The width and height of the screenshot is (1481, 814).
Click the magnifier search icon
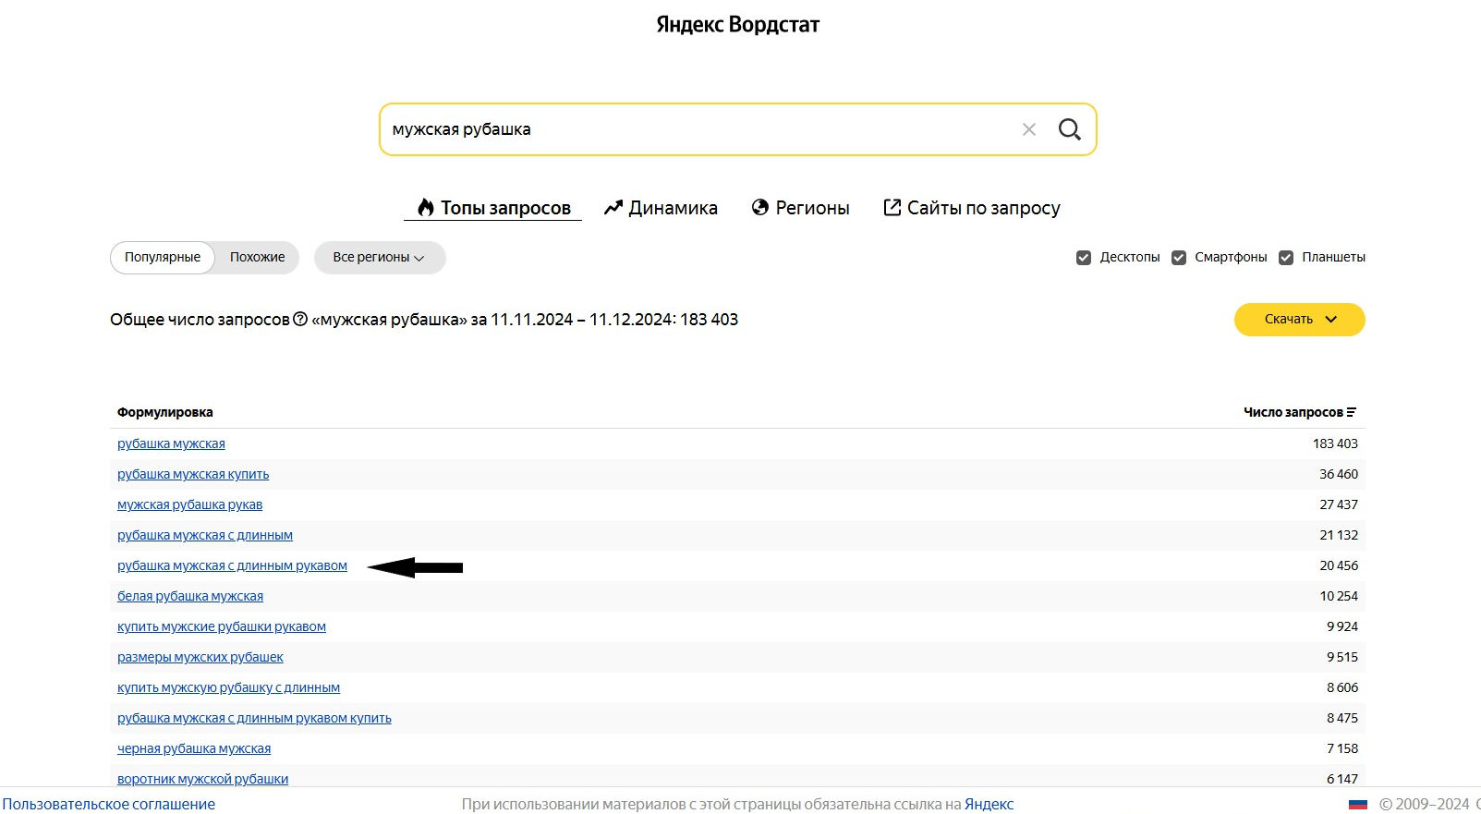[x=1069, y=129]
